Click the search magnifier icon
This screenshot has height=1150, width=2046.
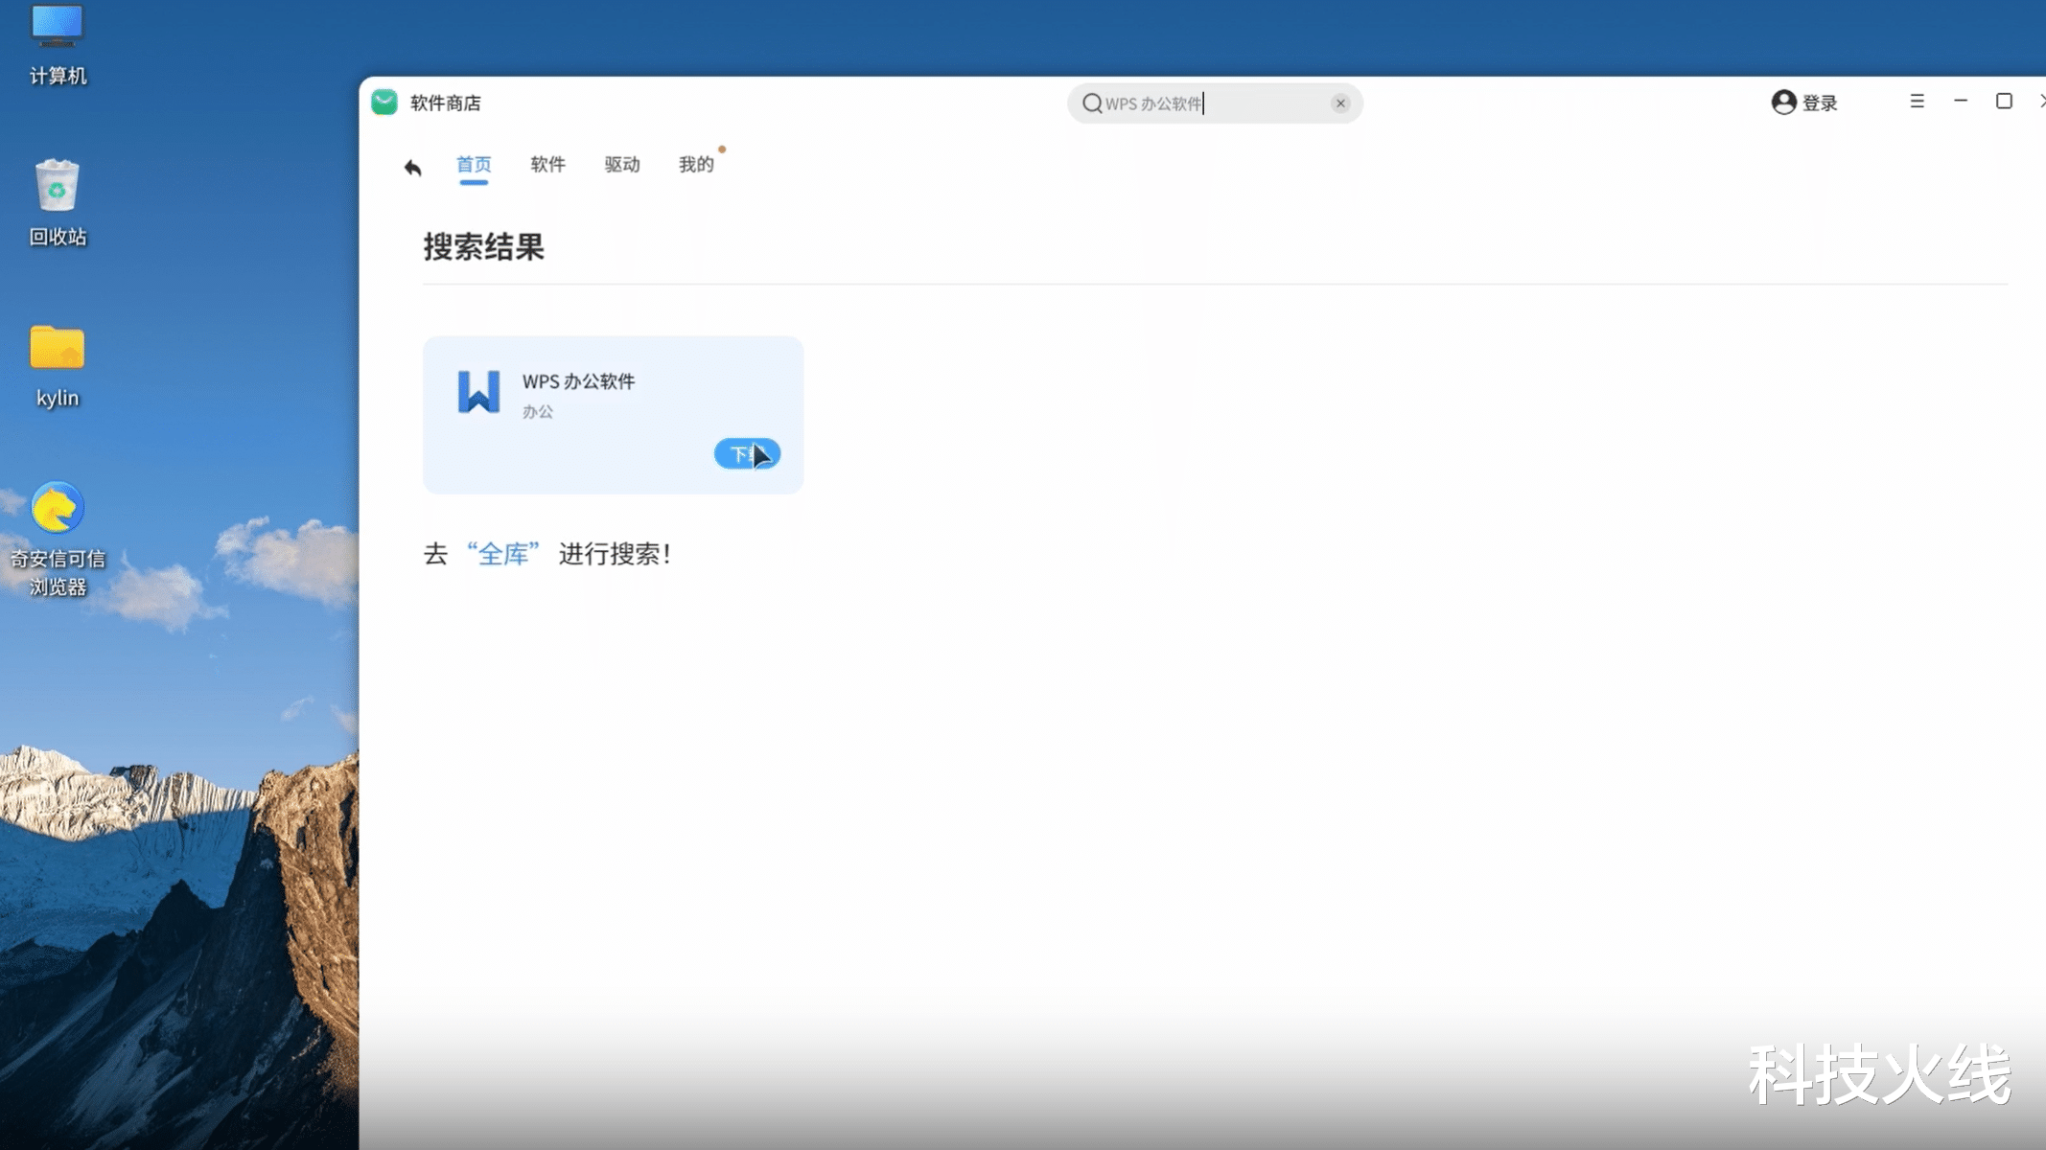[x=1091, y=103]
